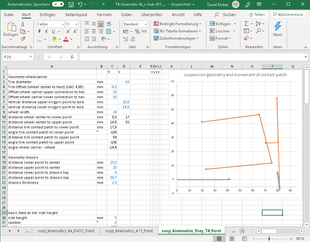Click the save disk icon in title bar
310x242 pixels.
pyautogui.click(x=71, y=5)
